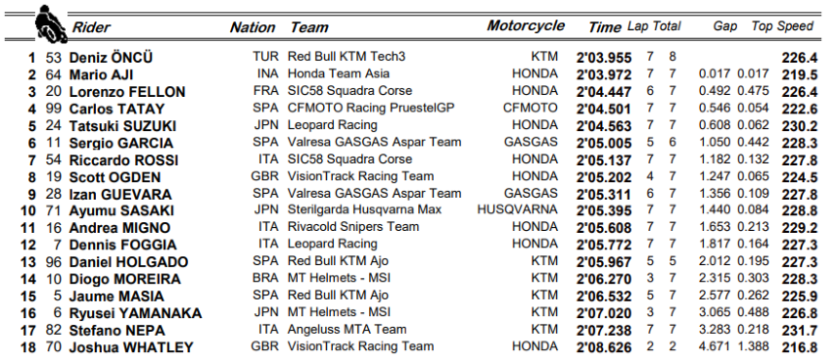Screen dimensions: 836x364
Task: Click the Motorcycle column header
Action: click(x=526, y=26)
